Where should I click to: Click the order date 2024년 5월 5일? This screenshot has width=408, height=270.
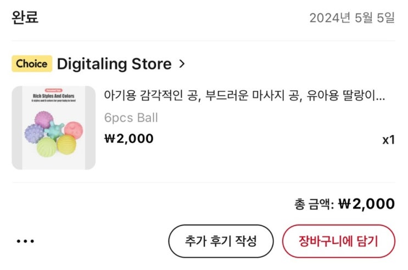[x=352, y=18]
